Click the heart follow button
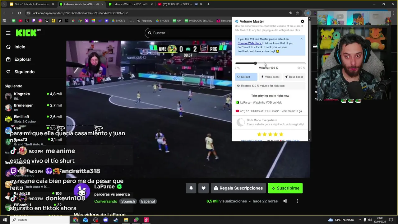Viewport: 398px width, 224px height. coord(203,188)
